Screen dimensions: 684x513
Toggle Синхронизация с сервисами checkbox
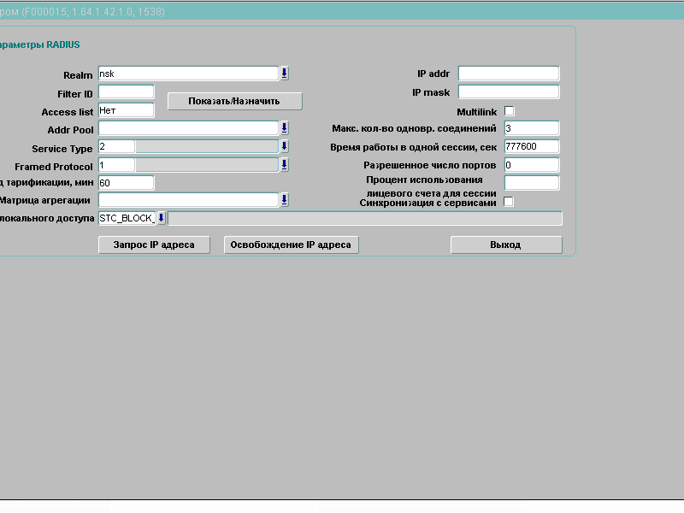tap(509, 202)
